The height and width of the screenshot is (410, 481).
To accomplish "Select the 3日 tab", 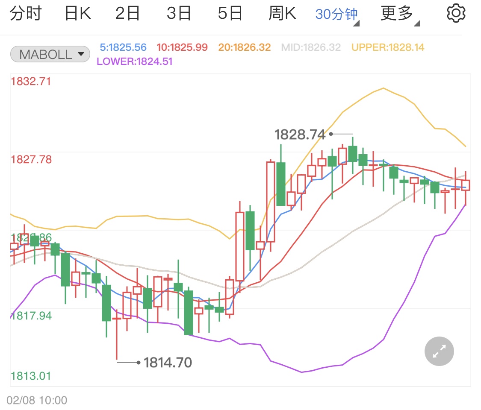I will coord(179,14).
